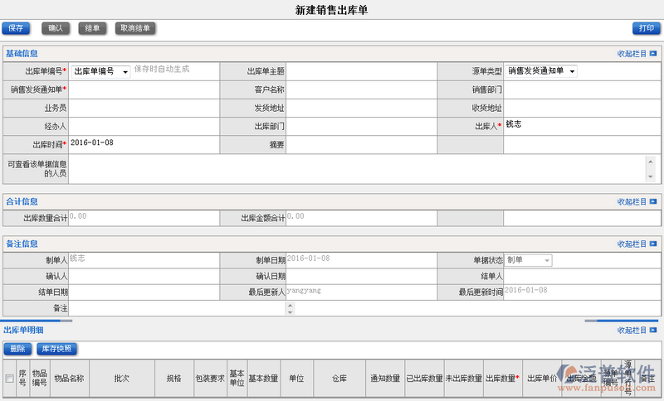Screen dimensions: 664x401
Task: Click the 打印 button
Action: (x=646, y=28)
